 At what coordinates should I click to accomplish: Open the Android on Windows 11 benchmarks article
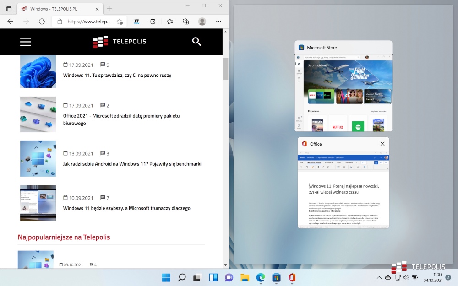tap(132, 164)
